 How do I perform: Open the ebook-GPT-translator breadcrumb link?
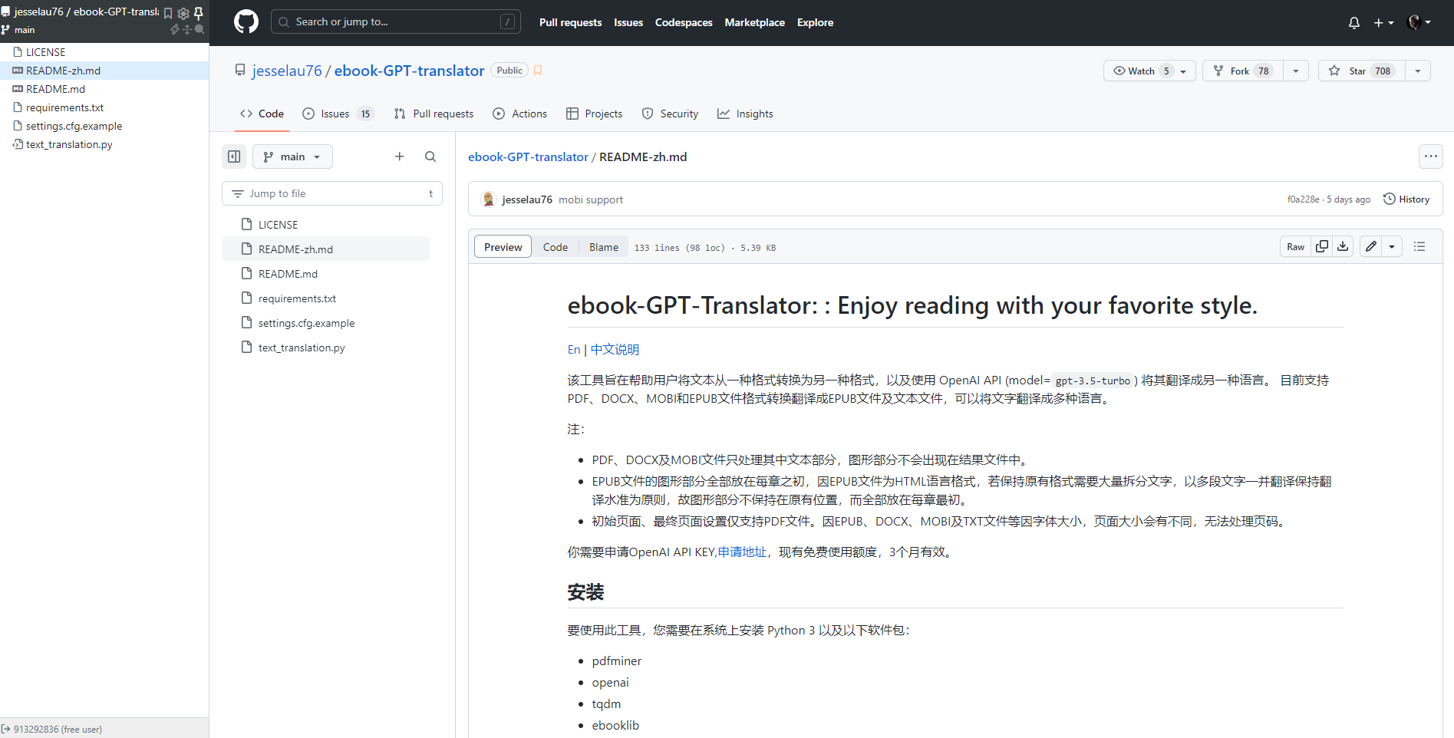(528, 156)
